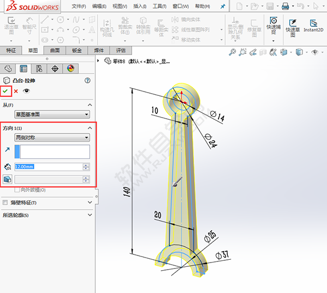Open the 编辑(E) menu
The width and height of the screenshot is (327, 293).
tap(99, 6)
